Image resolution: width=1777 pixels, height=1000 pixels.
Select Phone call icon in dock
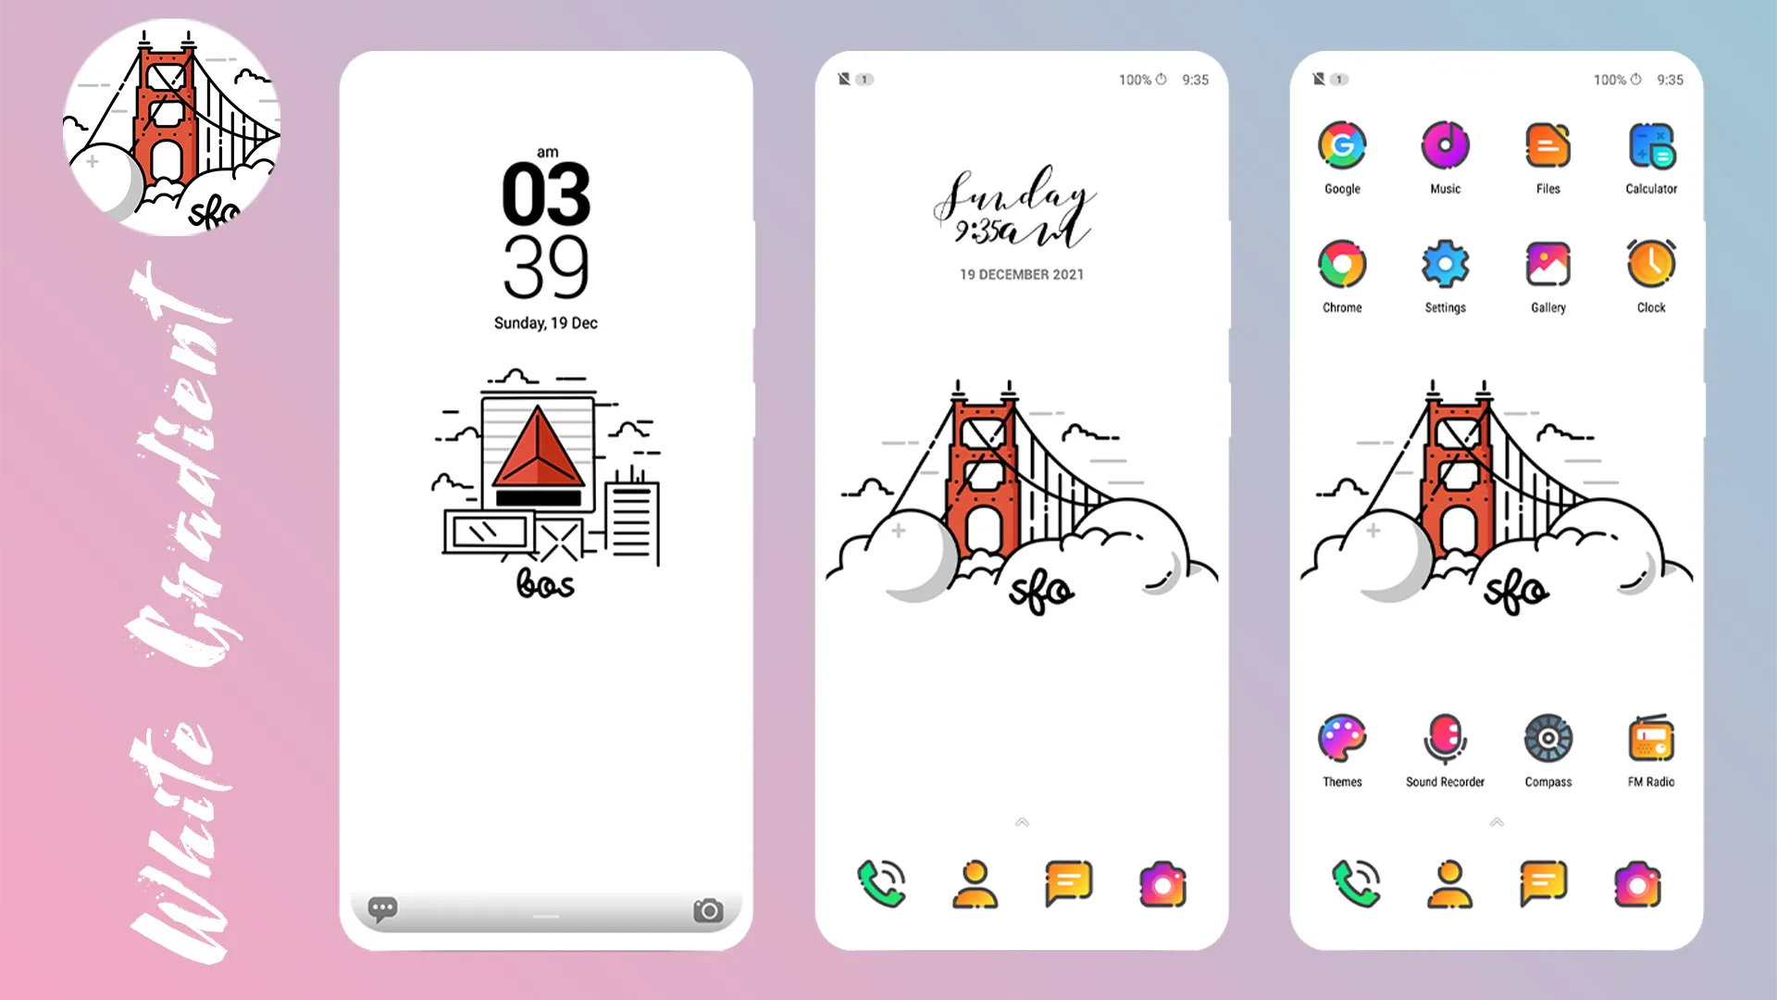coord(881,881)
